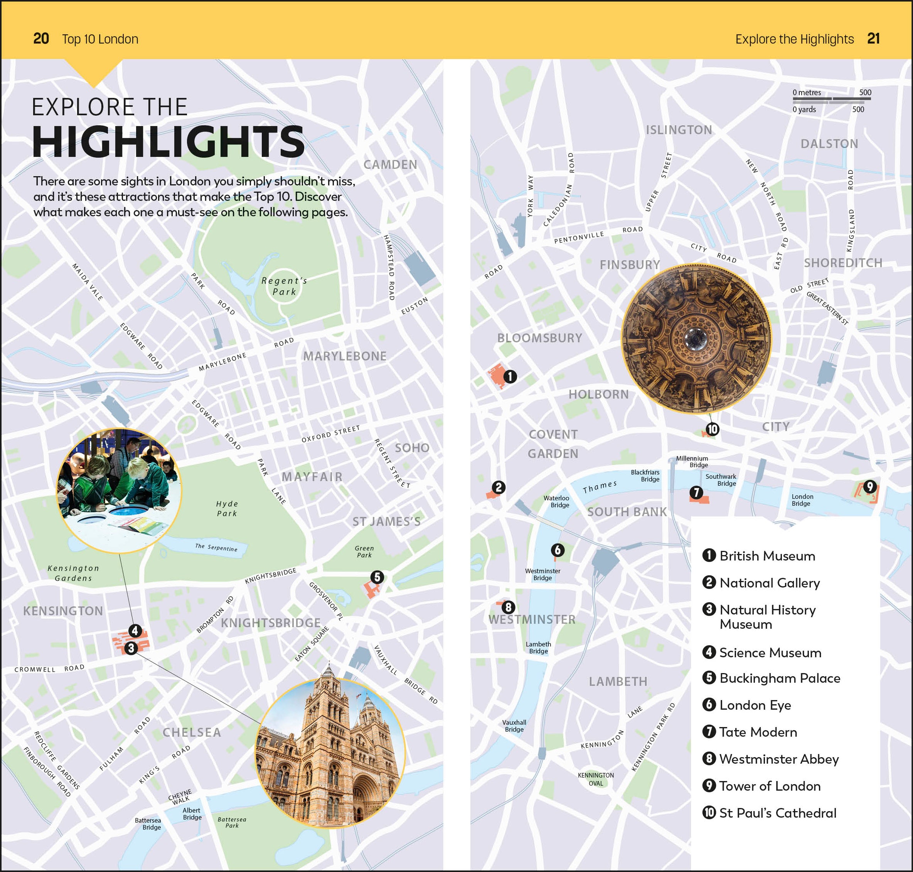Viewport: 913px width, 872px height.
Task: Click the "CHELSEA" district label
Action: tap(192, 732)
